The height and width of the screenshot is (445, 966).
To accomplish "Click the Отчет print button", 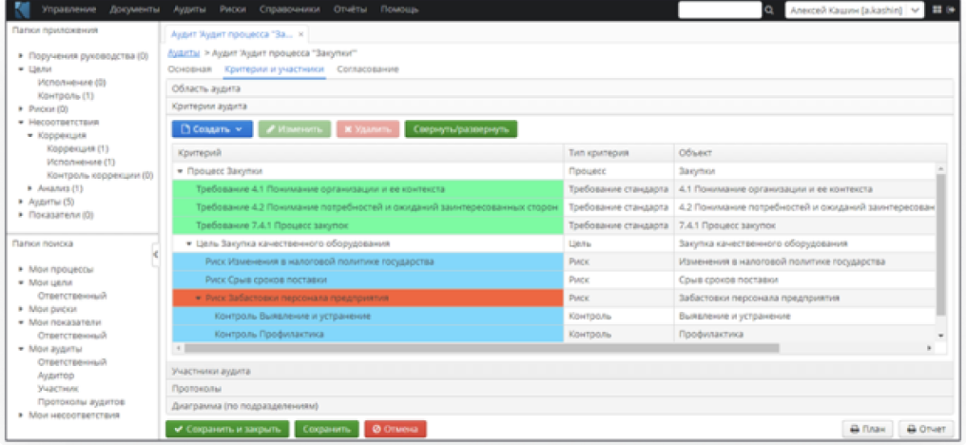I will 927,429.
